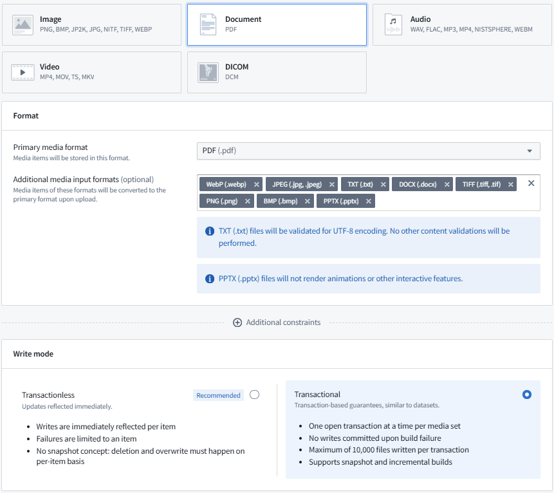Screen dimensions: 554x493
Task: Select the DICOM media type icon
Action: [x=208, y=72]
